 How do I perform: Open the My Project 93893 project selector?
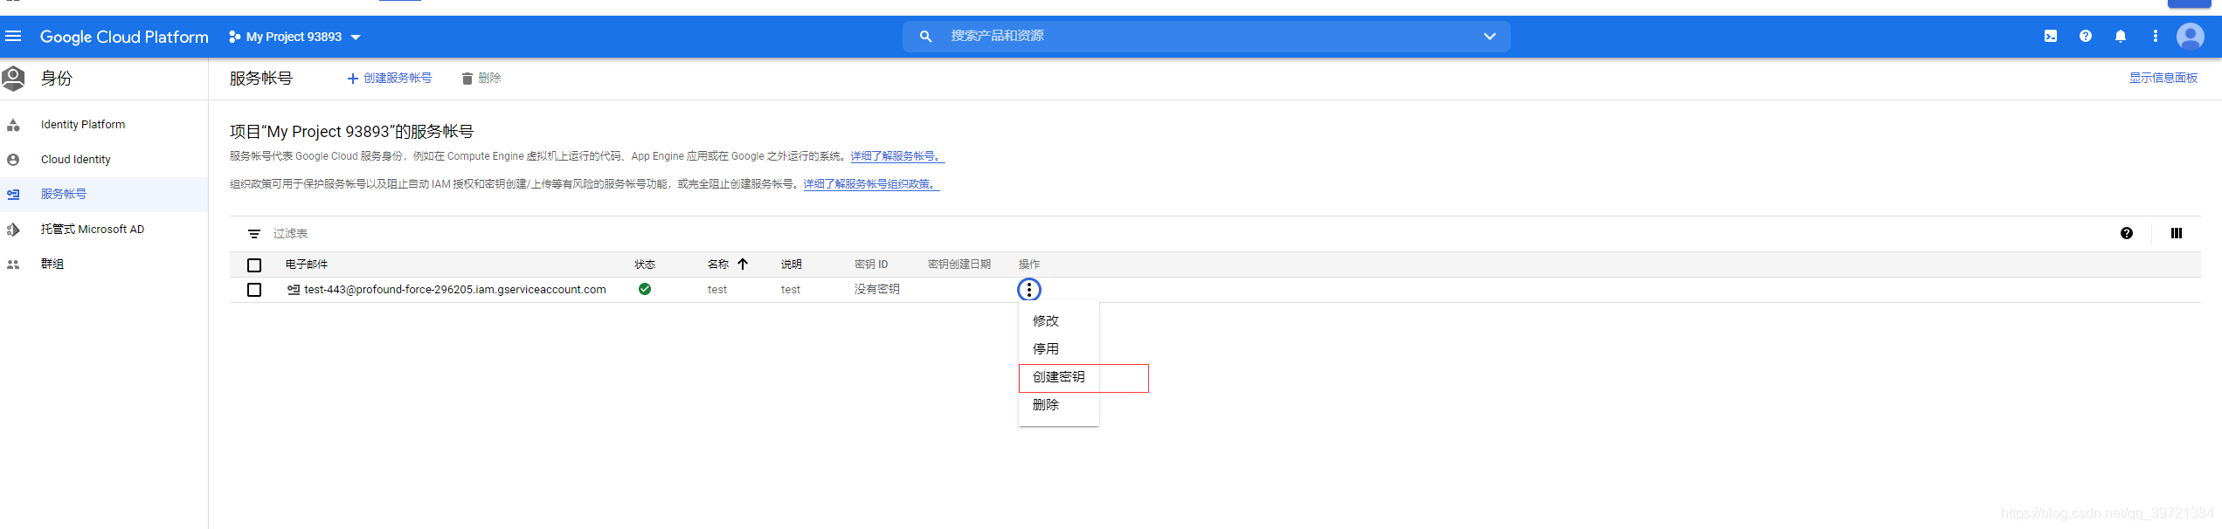[294, 37]
